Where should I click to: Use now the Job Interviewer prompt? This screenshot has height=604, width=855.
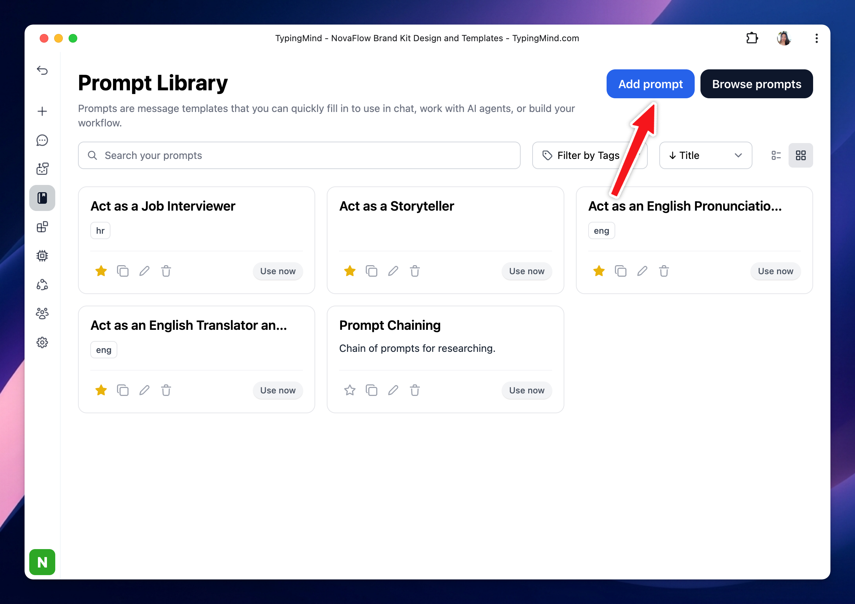(278, 271)
